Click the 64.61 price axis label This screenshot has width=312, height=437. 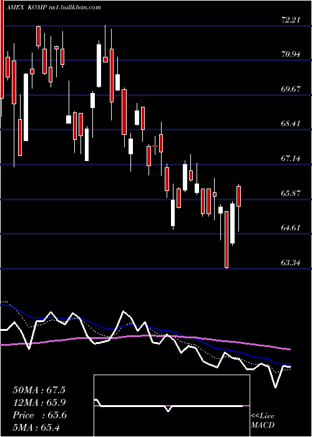(x=291, y=228)
